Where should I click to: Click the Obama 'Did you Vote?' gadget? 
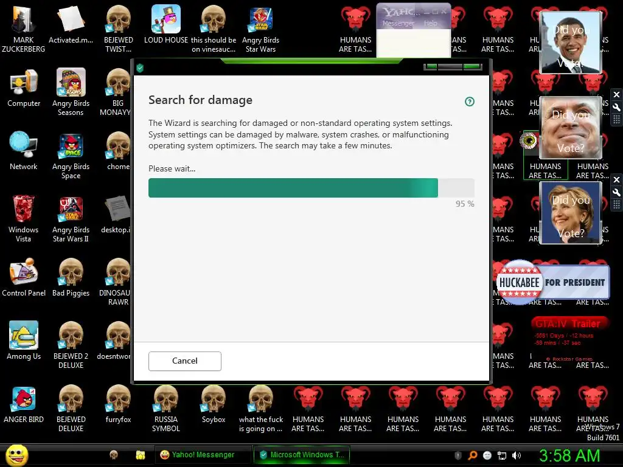click(571, 43)
